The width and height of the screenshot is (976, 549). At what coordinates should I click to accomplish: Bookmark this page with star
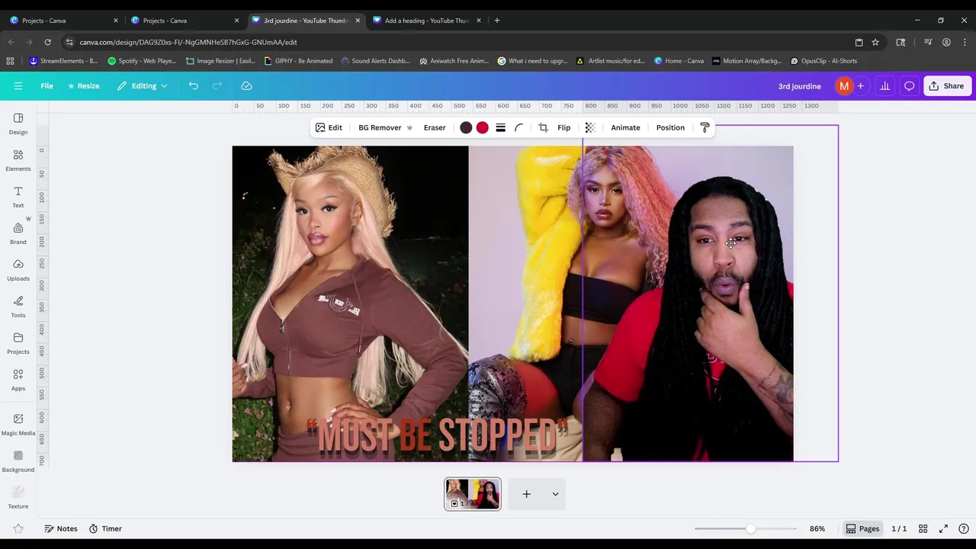[x=875, y=42]
